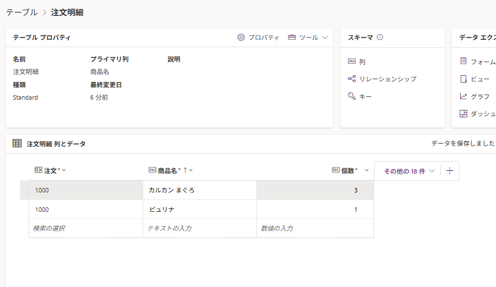Open その他の 18 件 columns dropdown
Viewport: 496px width, 287px height.
pos(409,171)
